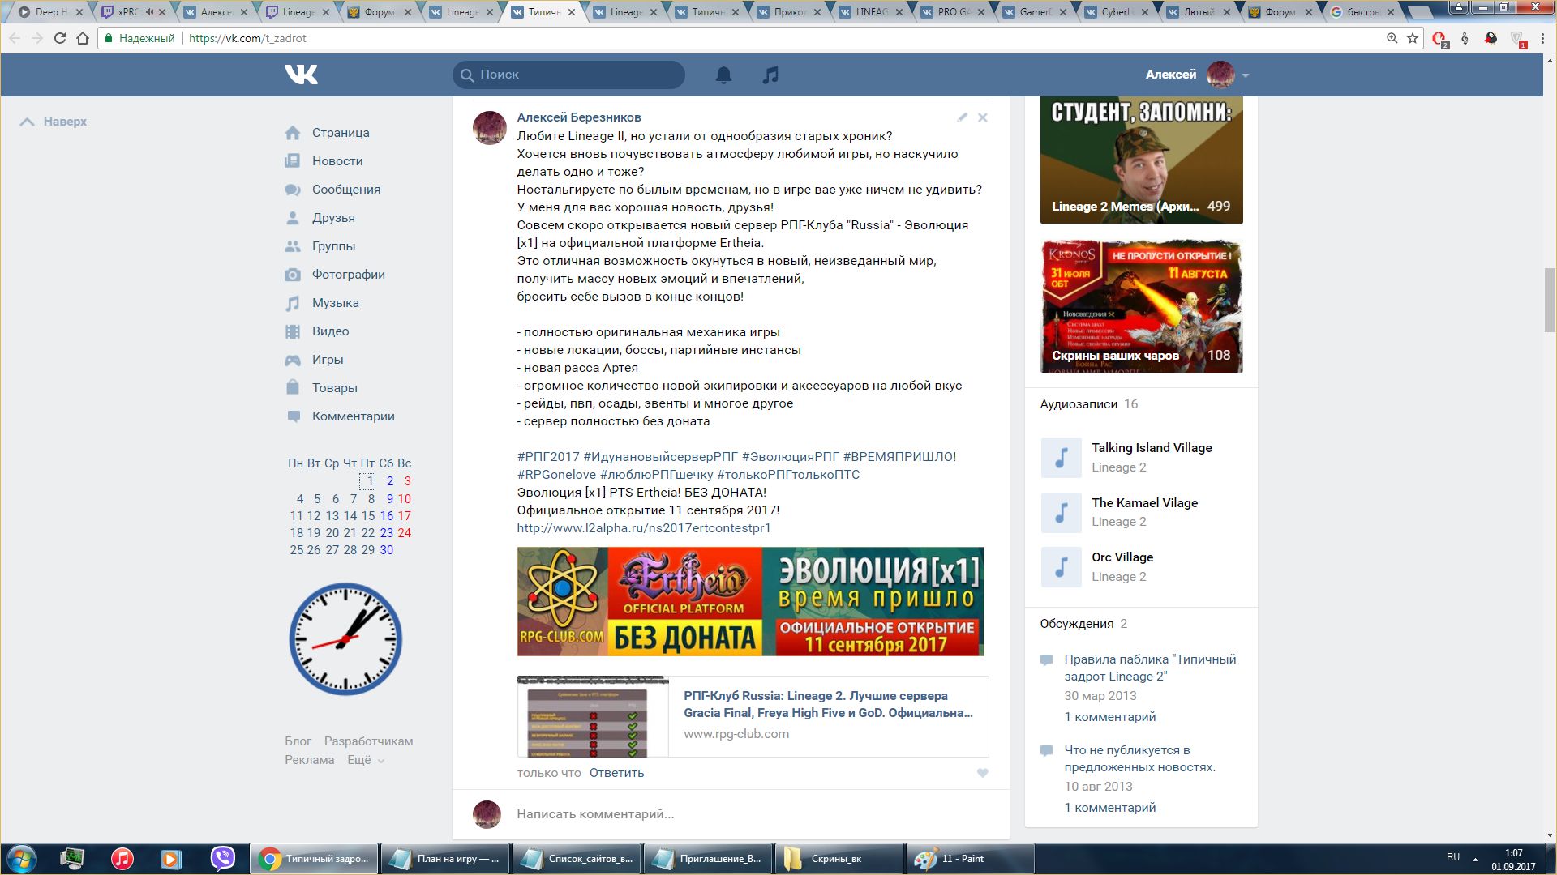Play the Orc Village track
1557x875 pixels.
[1061, 567]
